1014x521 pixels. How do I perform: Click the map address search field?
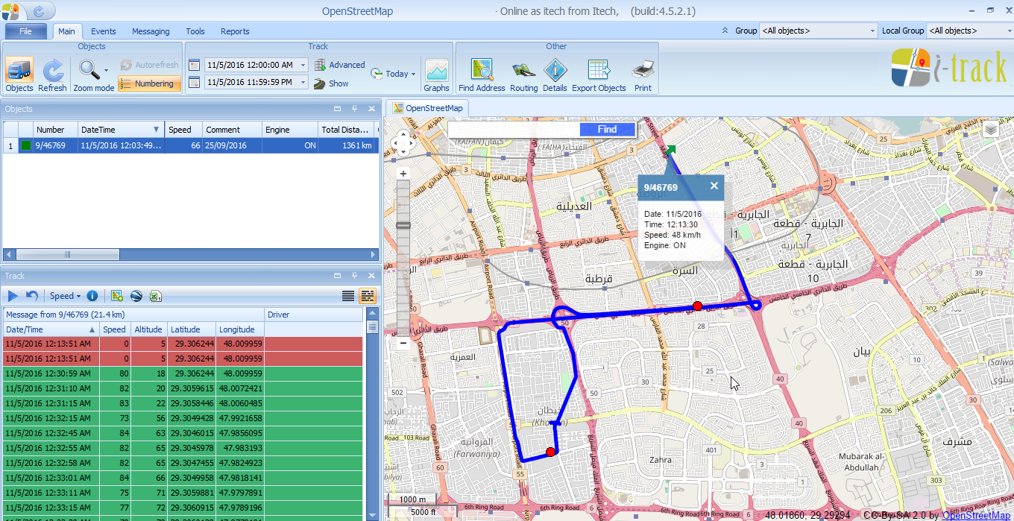tap(514, 130)
